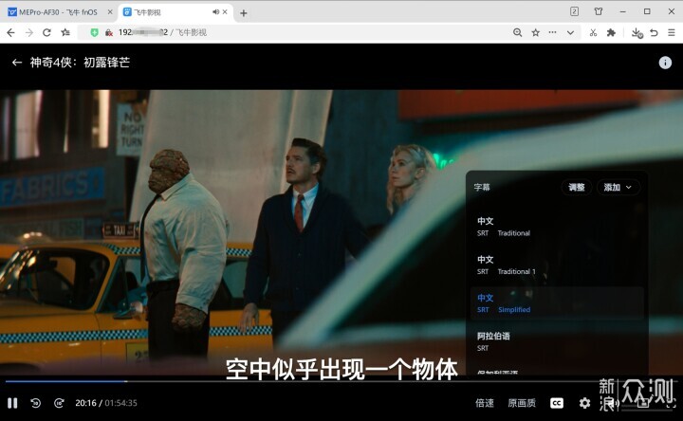Pause the video playback
The height and width of the screenshot is (421, 683).
click(12, 403)
